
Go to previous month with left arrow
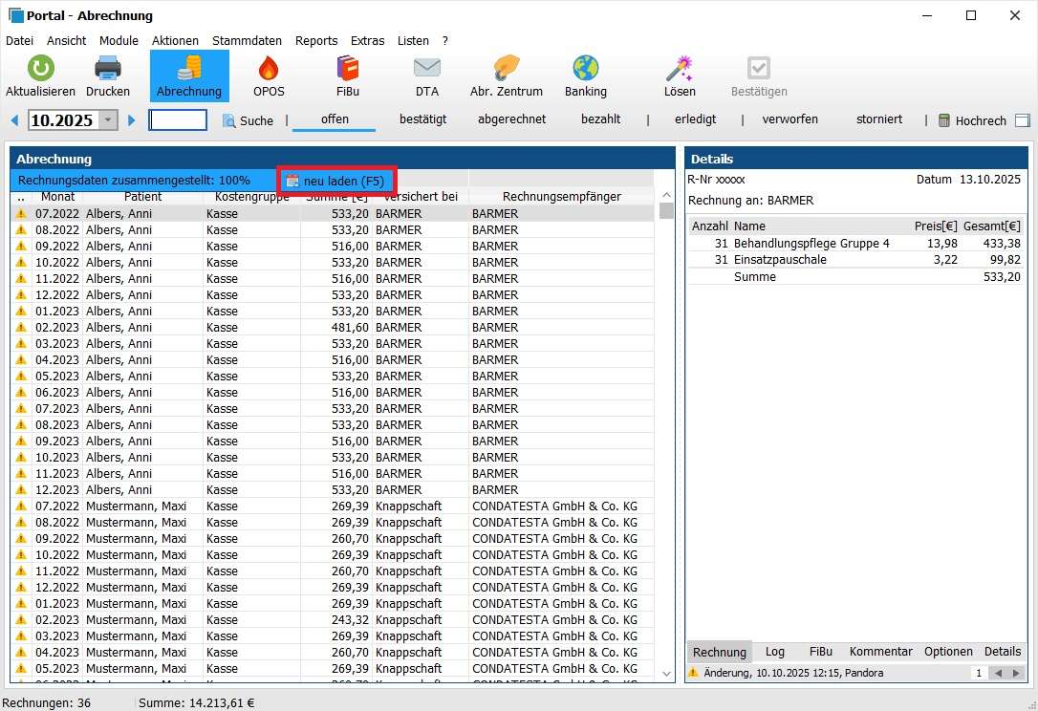(x=14, y=120)
